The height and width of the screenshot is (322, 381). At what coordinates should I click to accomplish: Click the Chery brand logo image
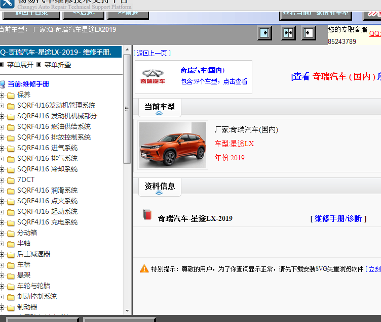(153, 77)
